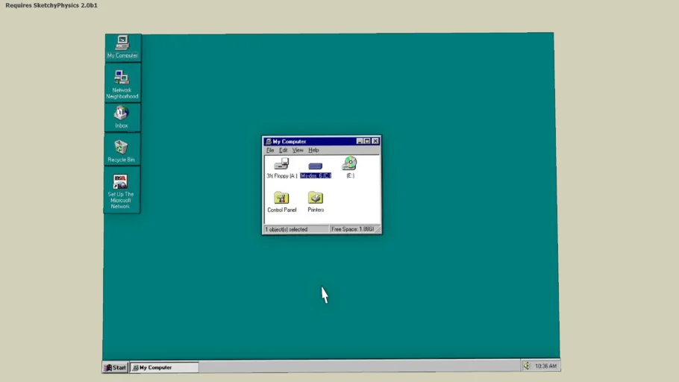The width and height of the screenshot is (679, 382).
Task: Close the My Computer window
Action: pyautogui.click(x=375, y=141)
